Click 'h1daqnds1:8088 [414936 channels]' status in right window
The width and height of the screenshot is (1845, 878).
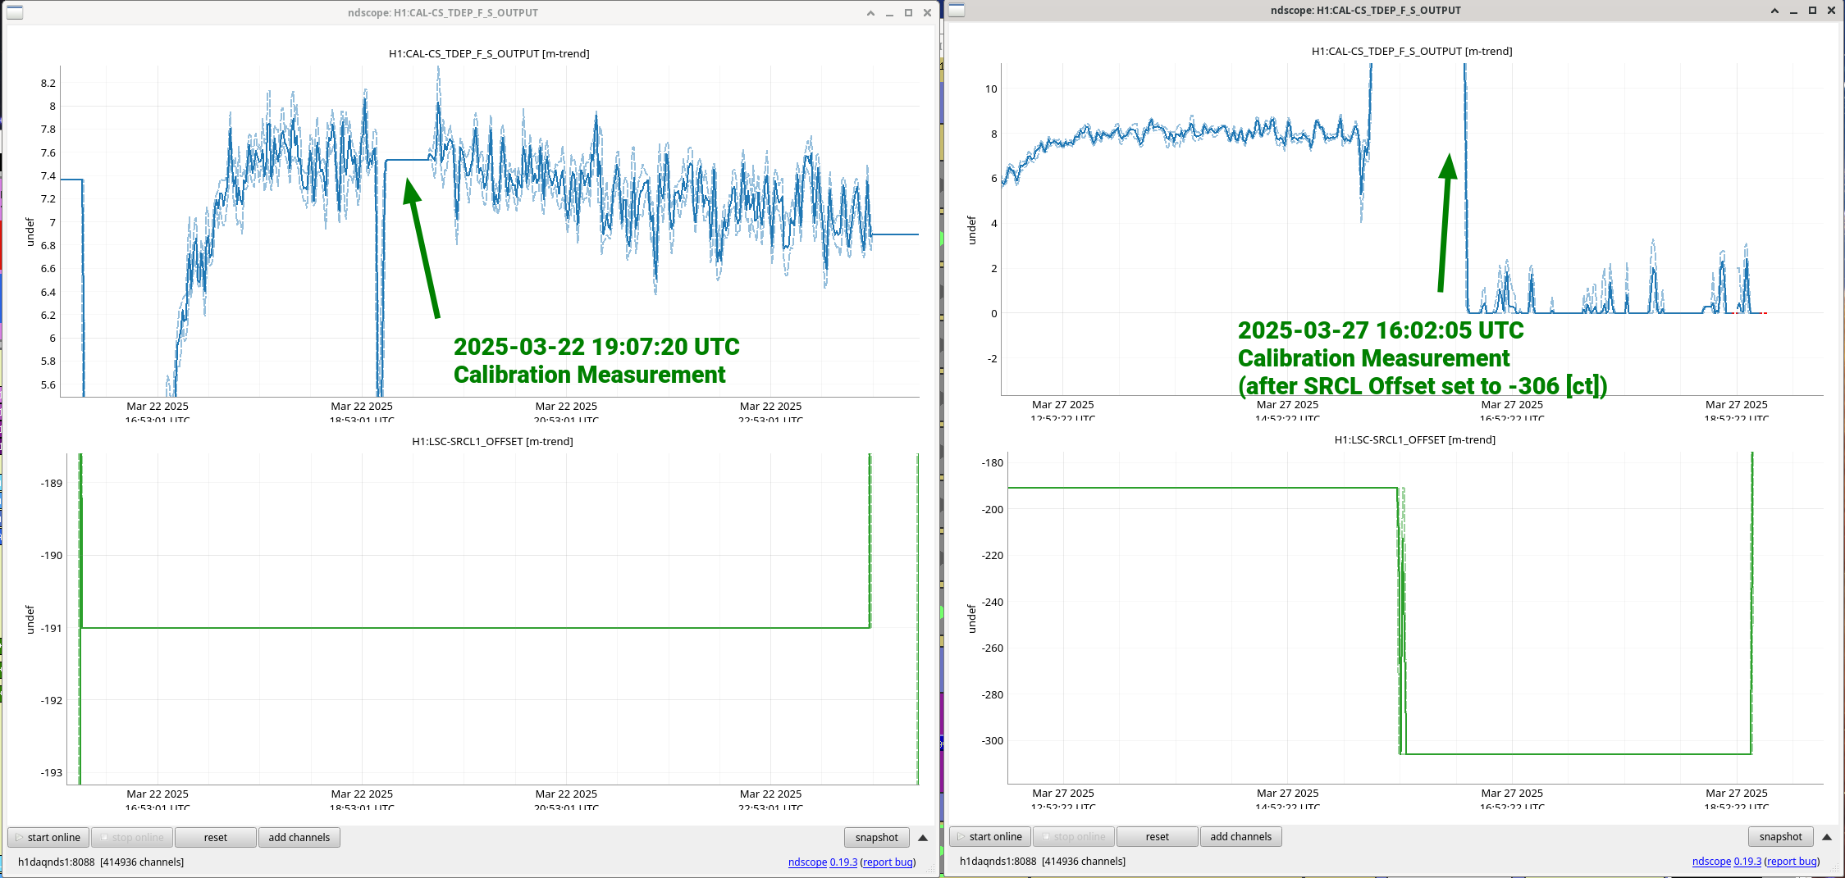(1043, 861)
